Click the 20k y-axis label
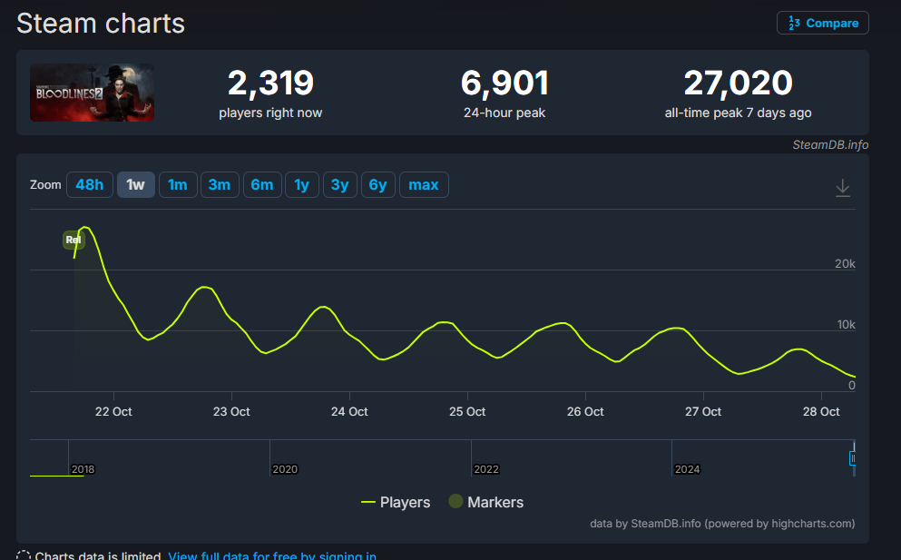901x560 pixels. coord(845,264)
